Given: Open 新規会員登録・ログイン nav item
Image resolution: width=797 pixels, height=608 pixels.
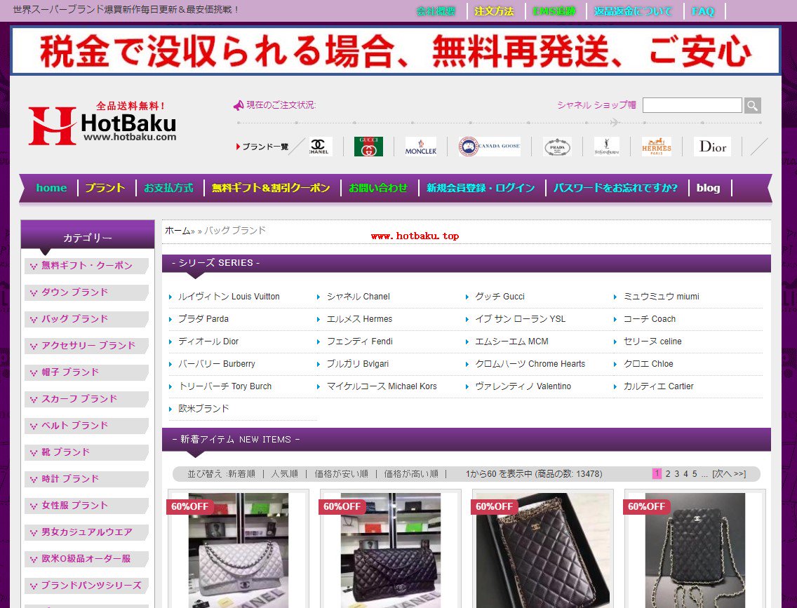Looking at the screenshot, I should coord(481,187).
